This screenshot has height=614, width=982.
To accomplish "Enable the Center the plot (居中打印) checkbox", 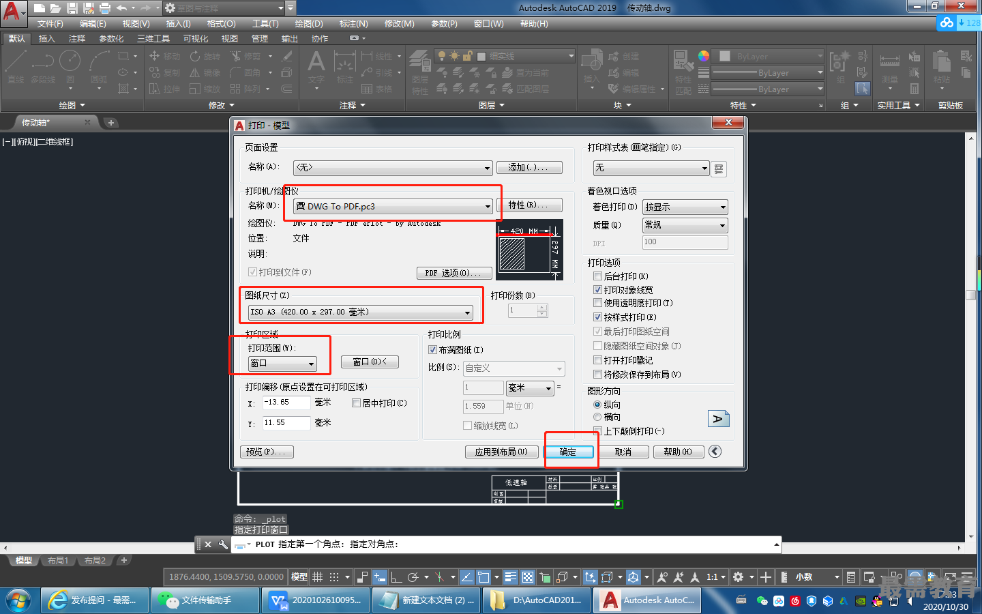I will [356, 403].
